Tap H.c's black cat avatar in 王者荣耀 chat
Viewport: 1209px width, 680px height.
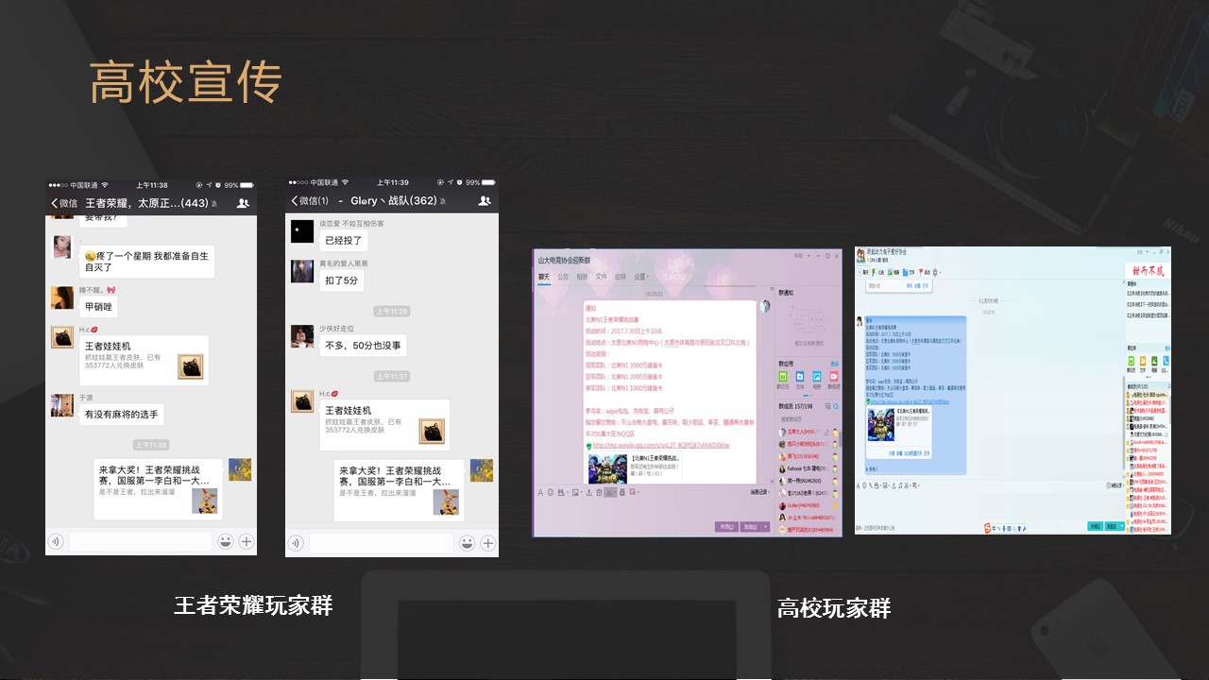62,337
